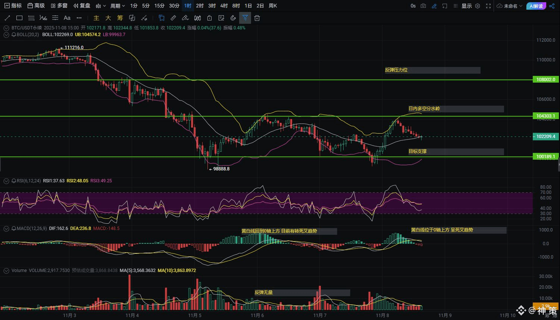Select the trend line drawing tool
The height and width of the screenshot is (320, 560).
coord(7,18)
